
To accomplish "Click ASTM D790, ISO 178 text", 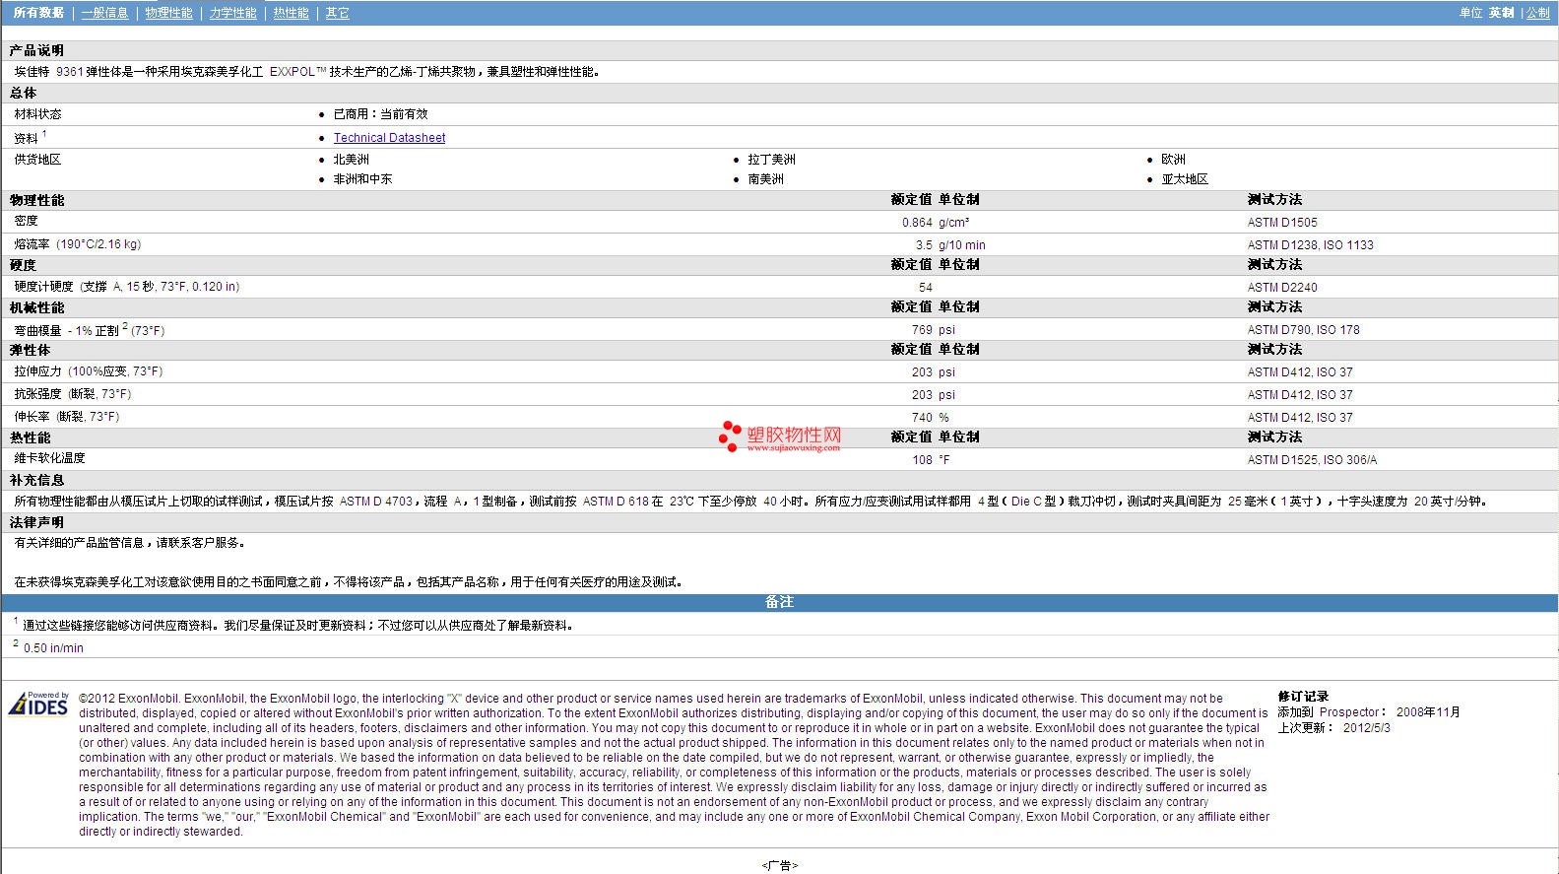I will pyautogui.click(x=1303, y=330).
